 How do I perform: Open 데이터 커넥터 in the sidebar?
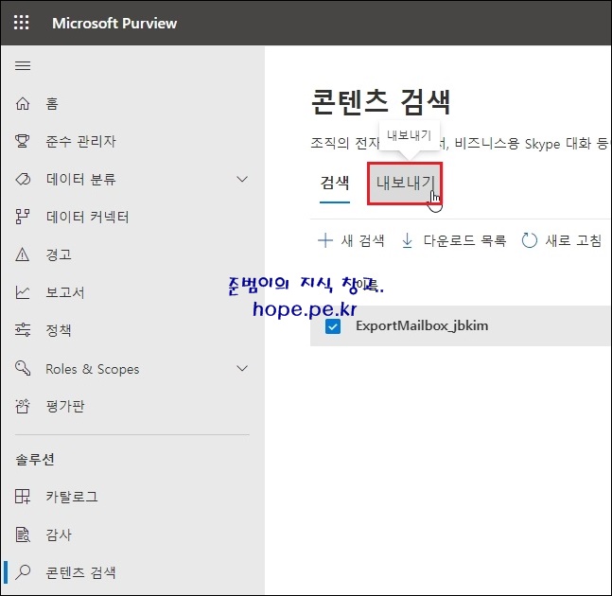pos(132,217)
